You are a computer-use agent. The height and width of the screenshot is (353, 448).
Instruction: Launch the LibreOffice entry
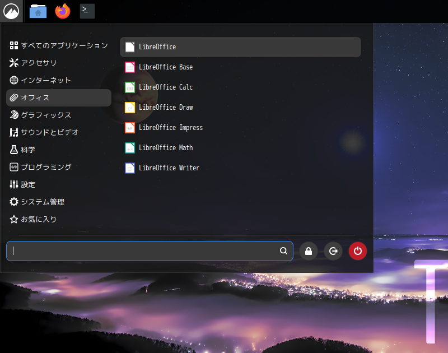pyautogui.click(x=240, y=47)
